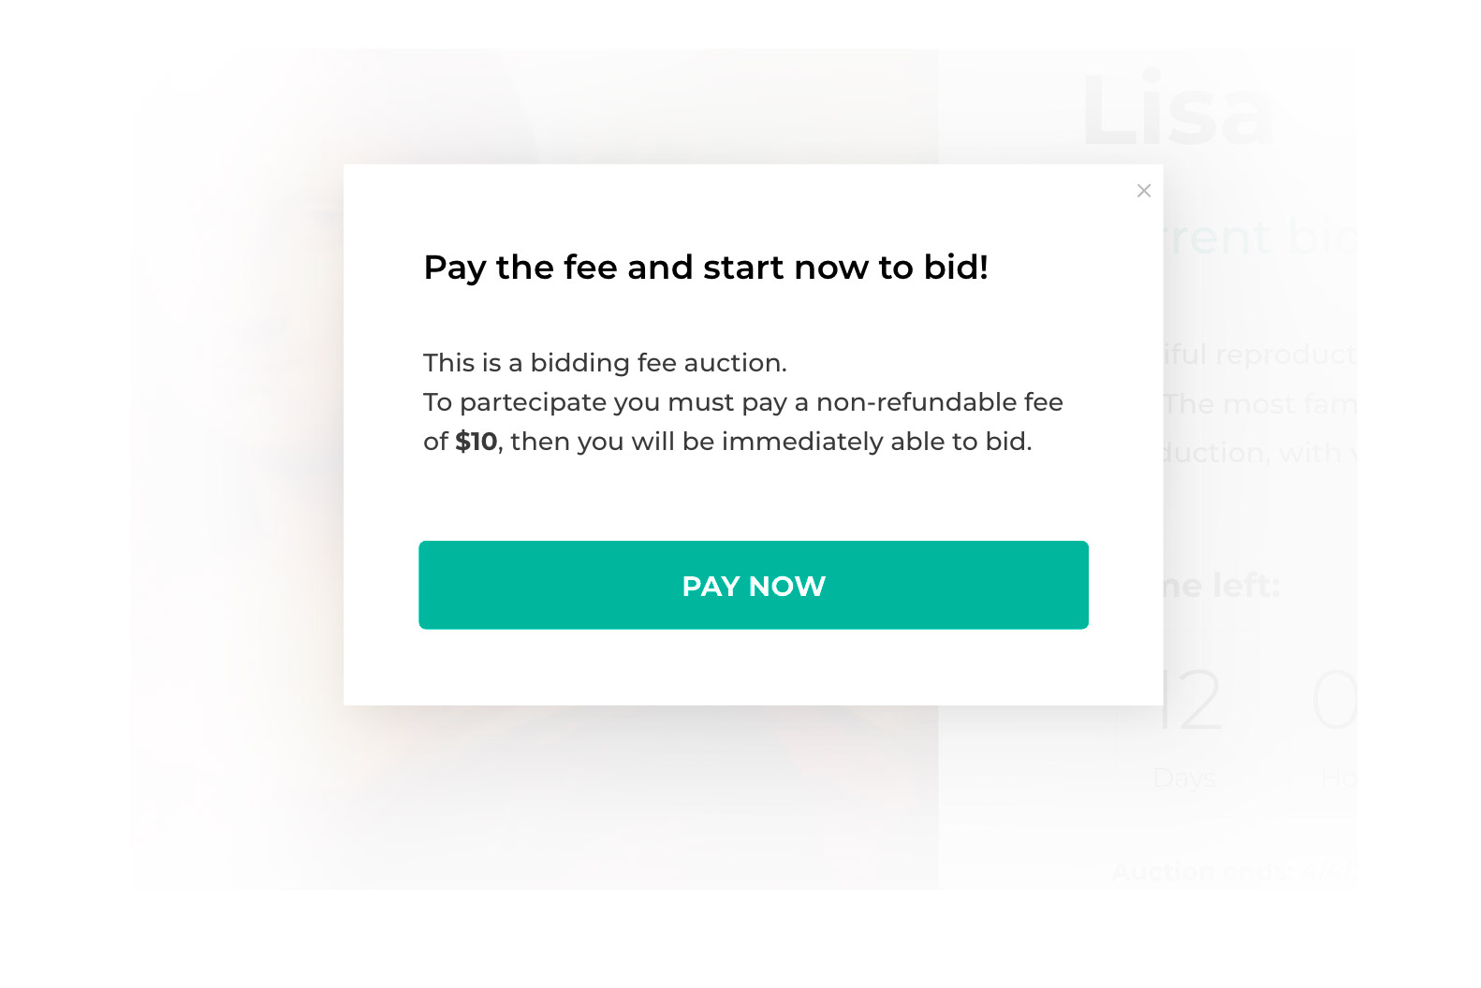This screenshot has height=988, width=1481.
Task: Click the blurred hours countdown digit
Action: (x=1335, y=700)
